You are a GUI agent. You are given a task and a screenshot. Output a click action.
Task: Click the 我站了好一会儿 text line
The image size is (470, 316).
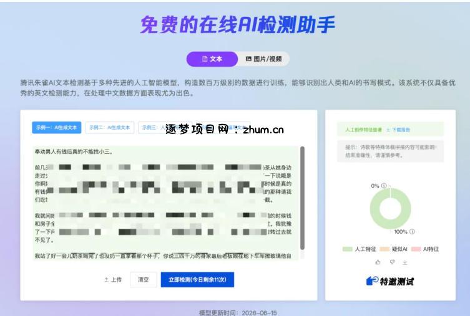click(163, 256)
